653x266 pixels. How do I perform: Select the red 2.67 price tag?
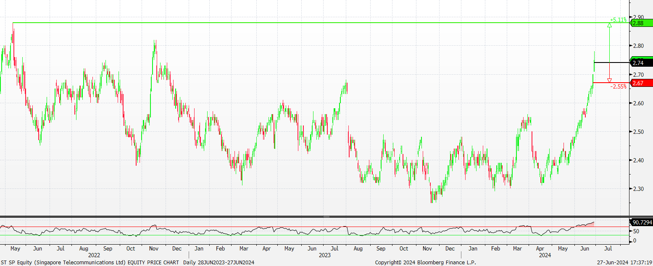pyautogui.click(x=640, y=83)
